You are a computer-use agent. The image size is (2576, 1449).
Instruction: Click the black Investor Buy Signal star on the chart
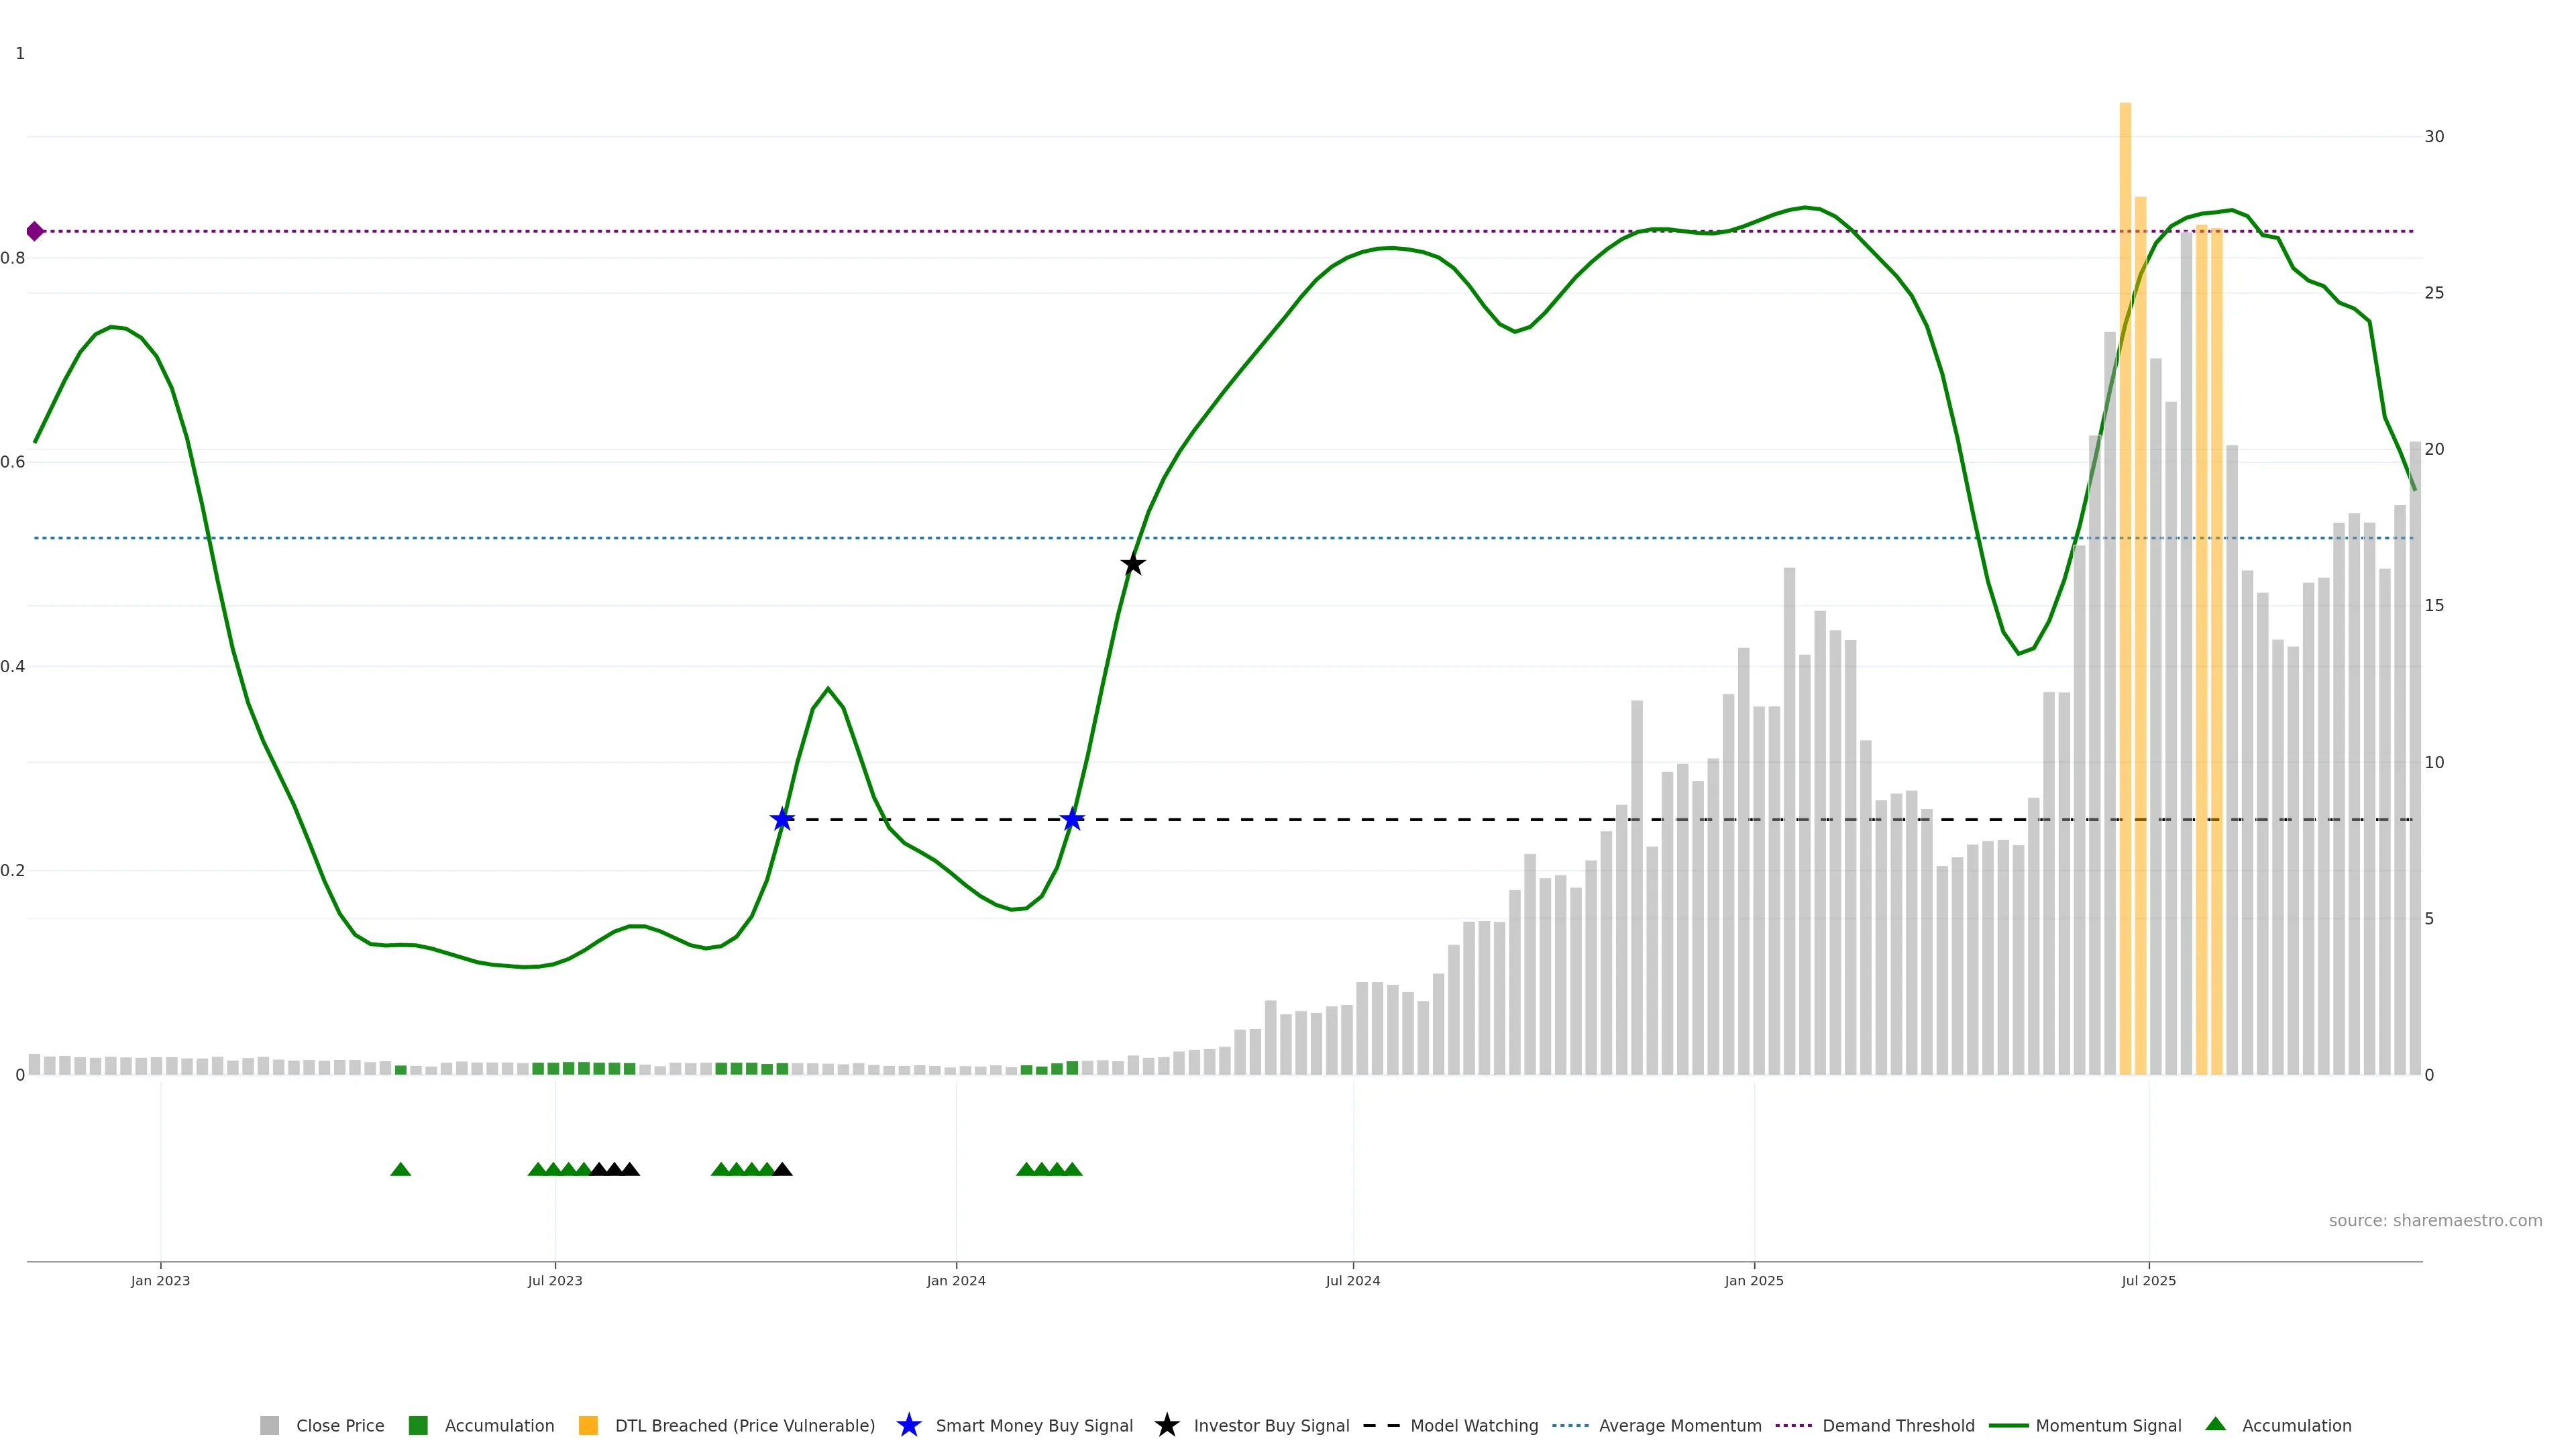(x=1132, y=564)
